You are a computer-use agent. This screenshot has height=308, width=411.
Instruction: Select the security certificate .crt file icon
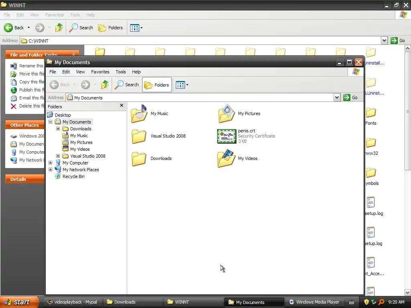tap(226, 136)
